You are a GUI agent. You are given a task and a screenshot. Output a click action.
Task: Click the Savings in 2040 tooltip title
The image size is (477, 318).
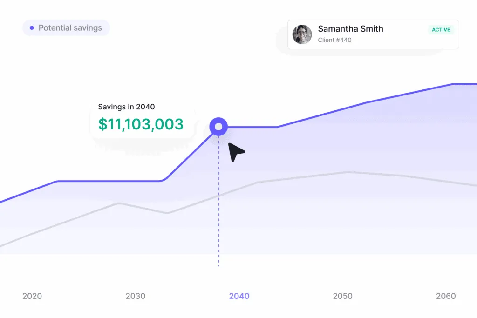126,107
